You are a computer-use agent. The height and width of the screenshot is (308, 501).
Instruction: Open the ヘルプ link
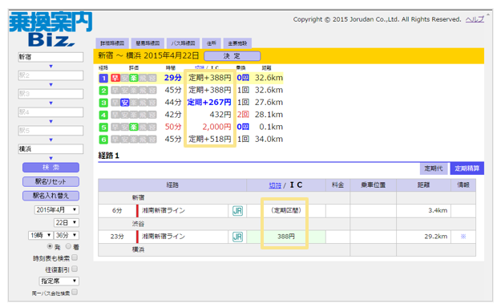[475, 19]
